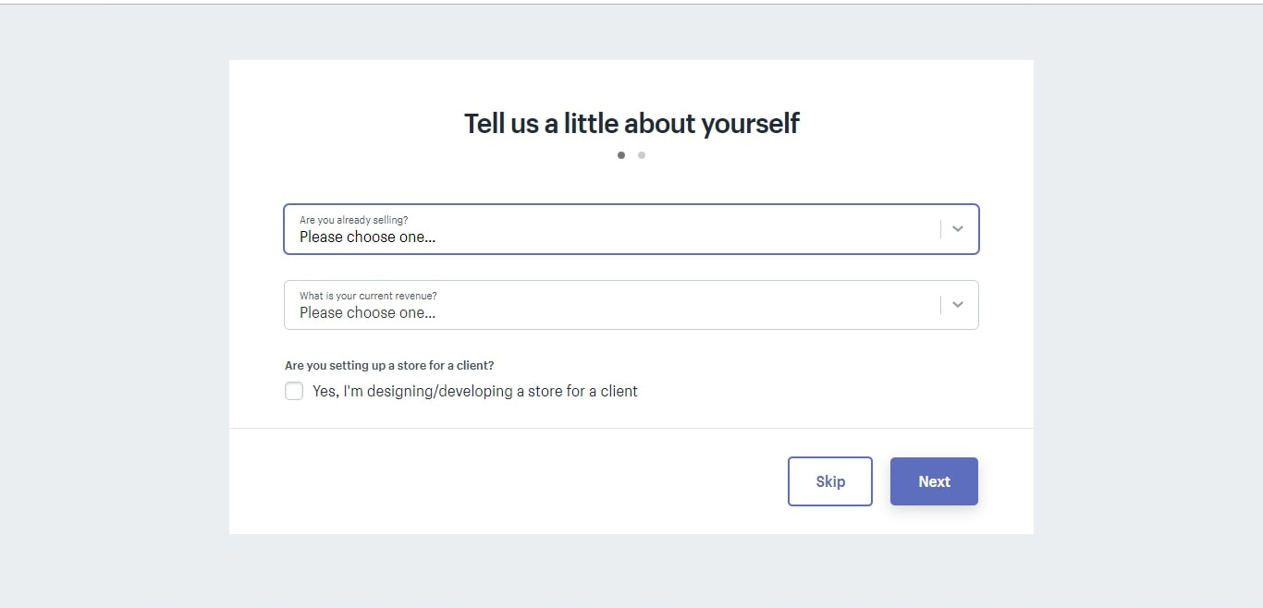
Task: Click "Please choose one..." in the revenue field
Action: [x=367, y=312]
